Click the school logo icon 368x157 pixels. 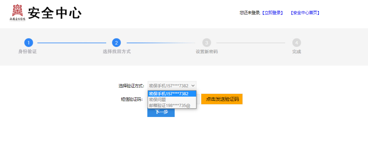point(18,13)
